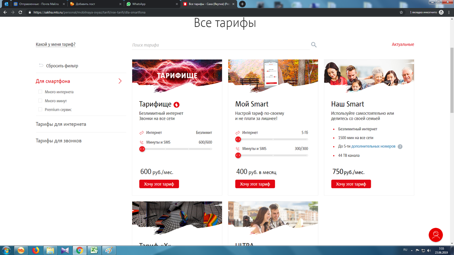Open the Какой у меня тариф? link
The width and height of the screenshot is (454, 255).
56,44
